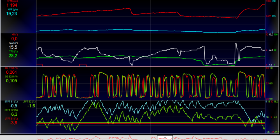This screenshot has height=140, width=280.
Task: Click the O2 voltage right-side axis scale
Action: click(x=272, y=83)
